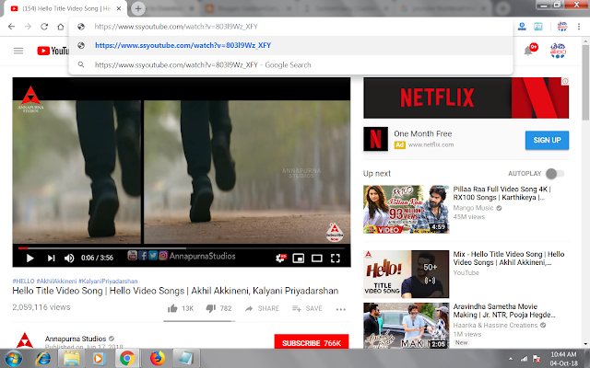Open Aravindha Sametha Movie Making title
590x368 pixels.
pyautogui.click(x=504, y=311)
